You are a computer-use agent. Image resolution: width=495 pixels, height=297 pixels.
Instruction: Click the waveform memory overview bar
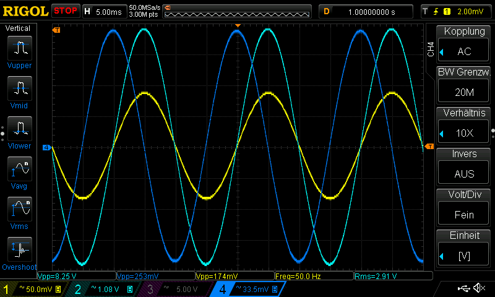tap(237, 12)
